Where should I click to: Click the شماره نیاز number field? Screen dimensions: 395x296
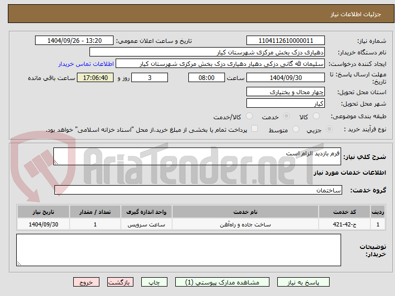(x=286, y=41)
